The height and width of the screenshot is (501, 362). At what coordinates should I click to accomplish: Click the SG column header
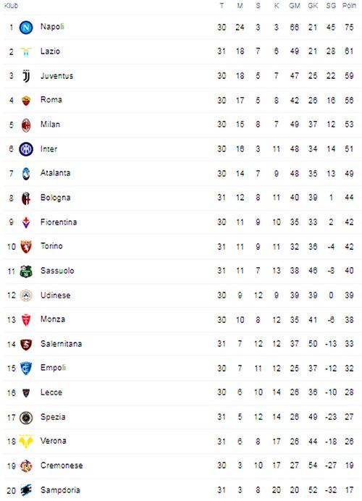331,6
